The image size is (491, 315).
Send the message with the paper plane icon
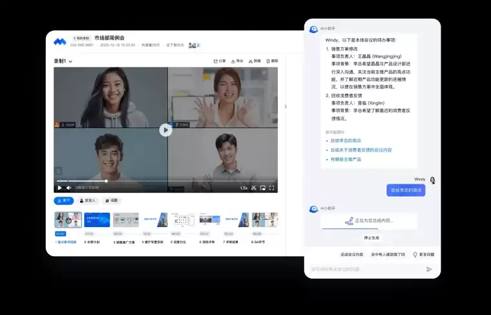pyautogui.click(x=428, y=269)
